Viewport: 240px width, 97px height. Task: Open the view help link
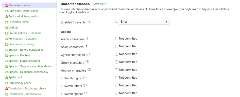click(99, 4)
